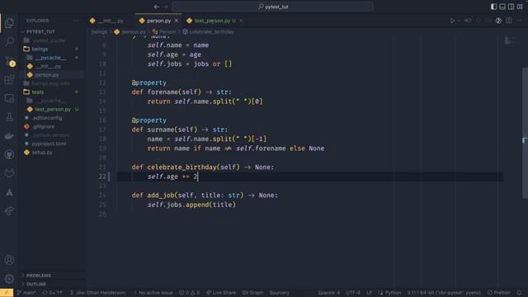Open errors and warnings count
Viewport: 528px width, 297px height.
pyautogui.click(x=190, y=293)
